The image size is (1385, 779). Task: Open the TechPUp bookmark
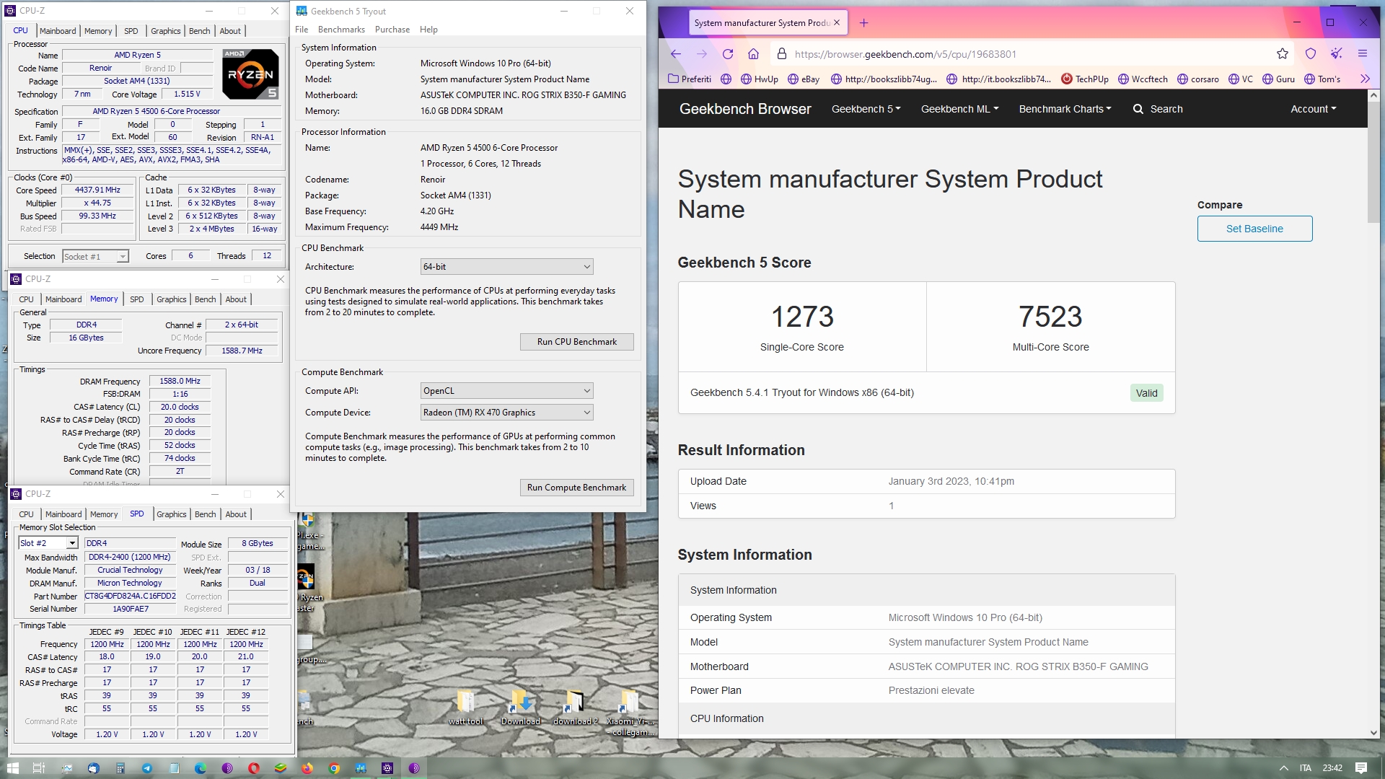pyautogui.click(x=1085, y=79)
